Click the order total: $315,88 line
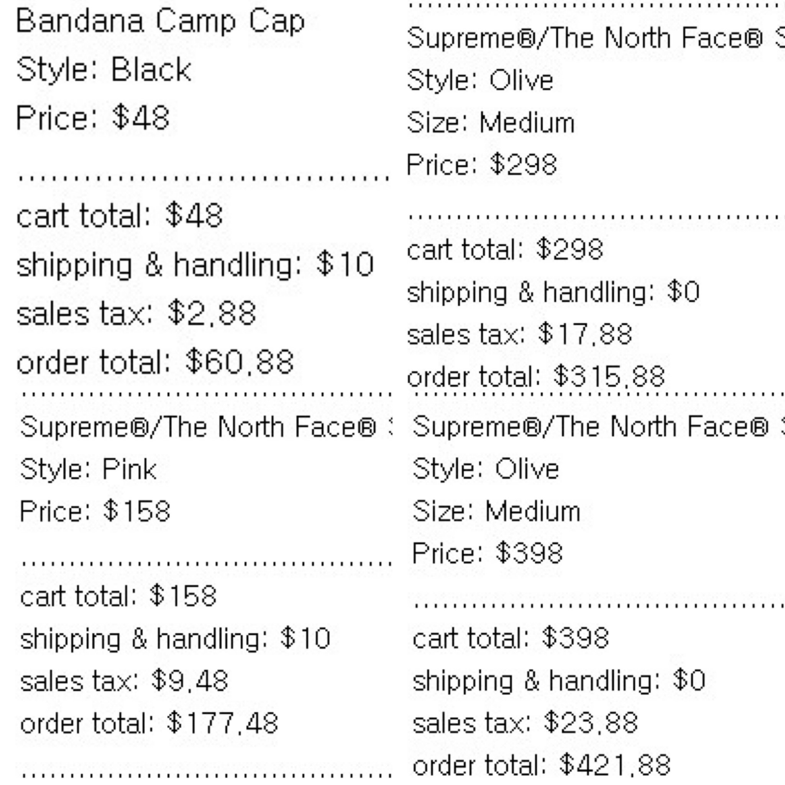 (x=536, y=377)
